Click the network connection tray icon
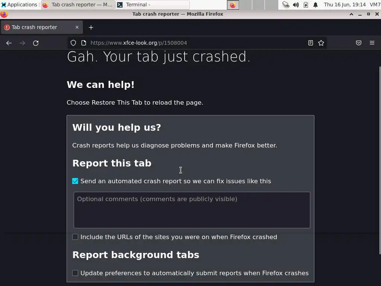Viewport: 381px width, 286px height. pos(286,4)
